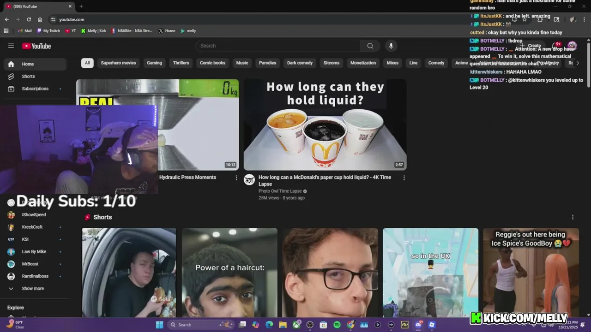Open the X Home bookmark

(167, 31)
